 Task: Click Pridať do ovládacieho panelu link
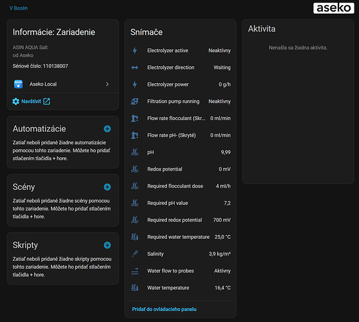pyautogui.click(x=164, y=309)
